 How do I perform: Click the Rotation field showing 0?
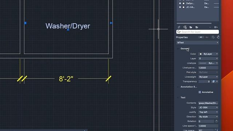pos(206,121)
